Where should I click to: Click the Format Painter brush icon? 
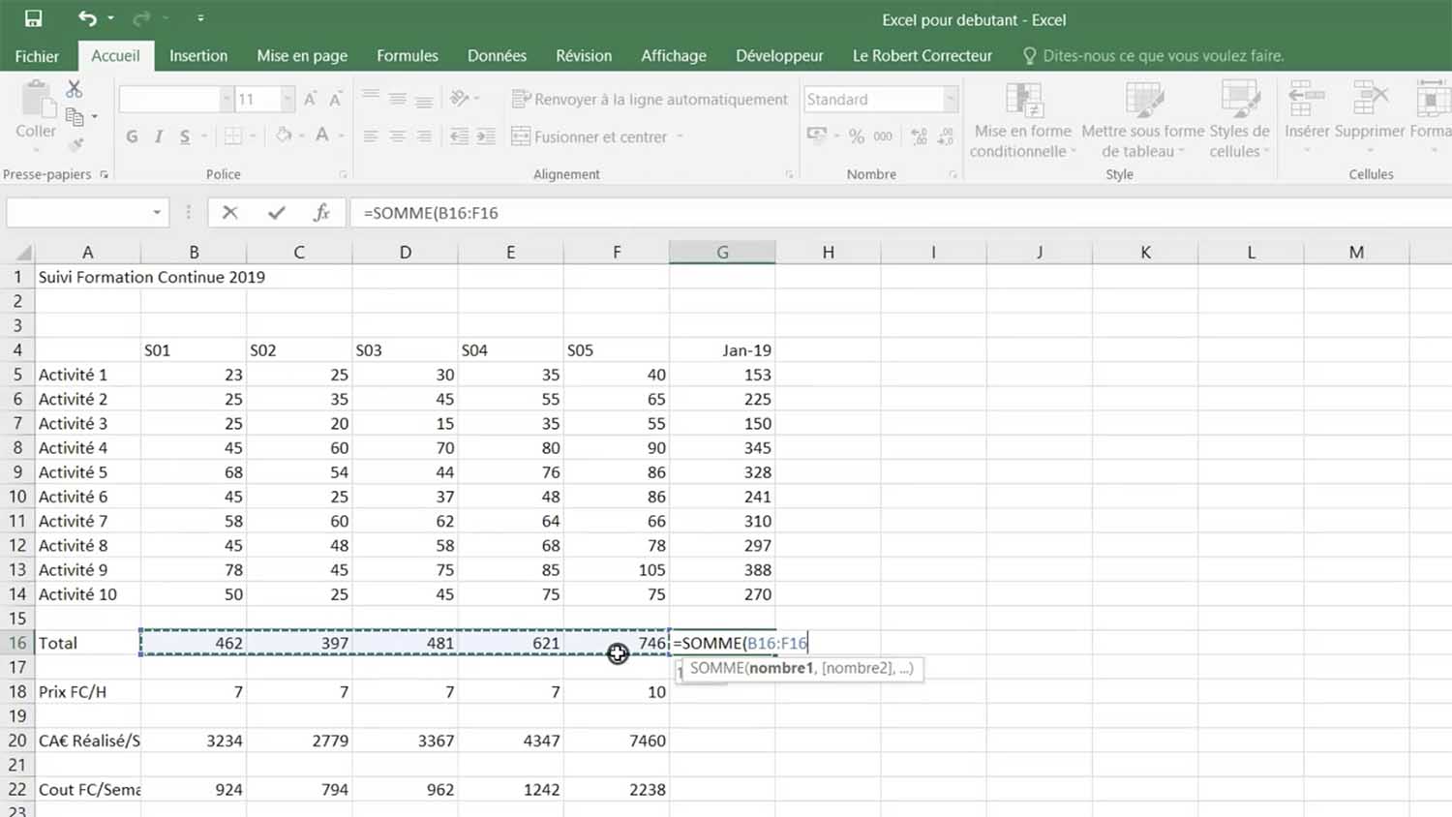[75, 144]
